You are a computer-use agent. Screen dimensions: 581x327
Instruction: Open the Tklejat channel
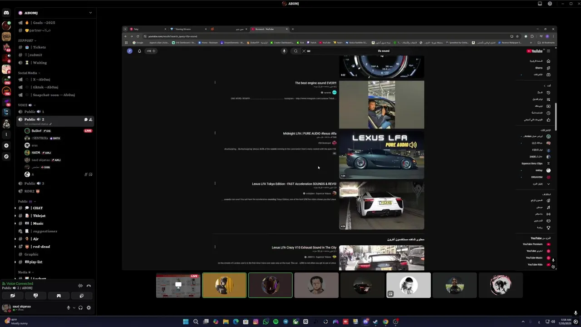tap(54, 216)
